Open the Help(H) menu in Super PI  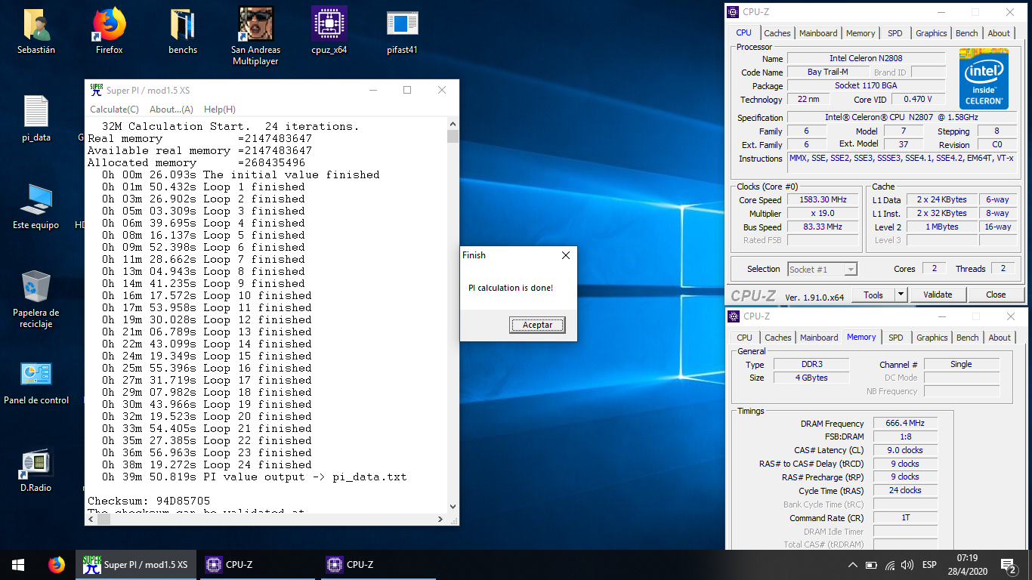point(220,110)
